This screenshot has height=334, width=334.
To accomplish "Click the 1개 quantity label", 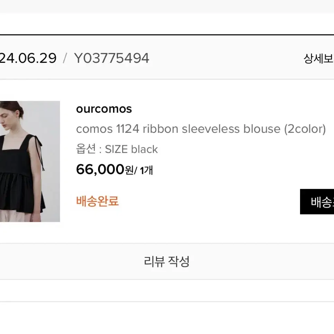I will [147, 170].
